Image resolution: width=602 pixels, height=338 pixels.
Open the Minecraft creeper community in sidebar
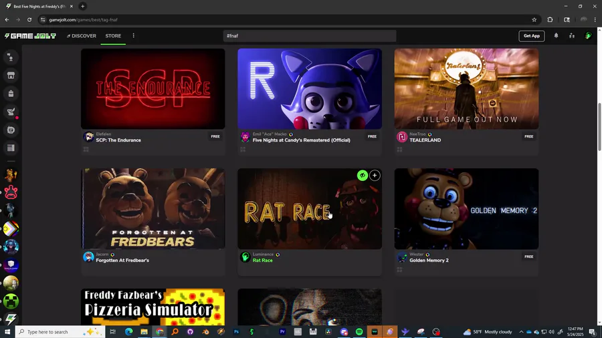11,301
